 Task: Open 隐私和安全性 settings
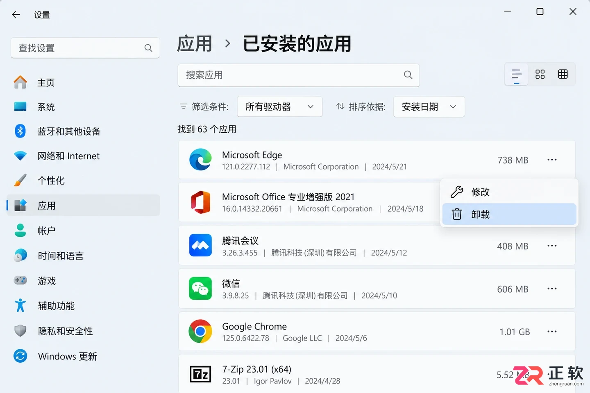click(84, 331)
